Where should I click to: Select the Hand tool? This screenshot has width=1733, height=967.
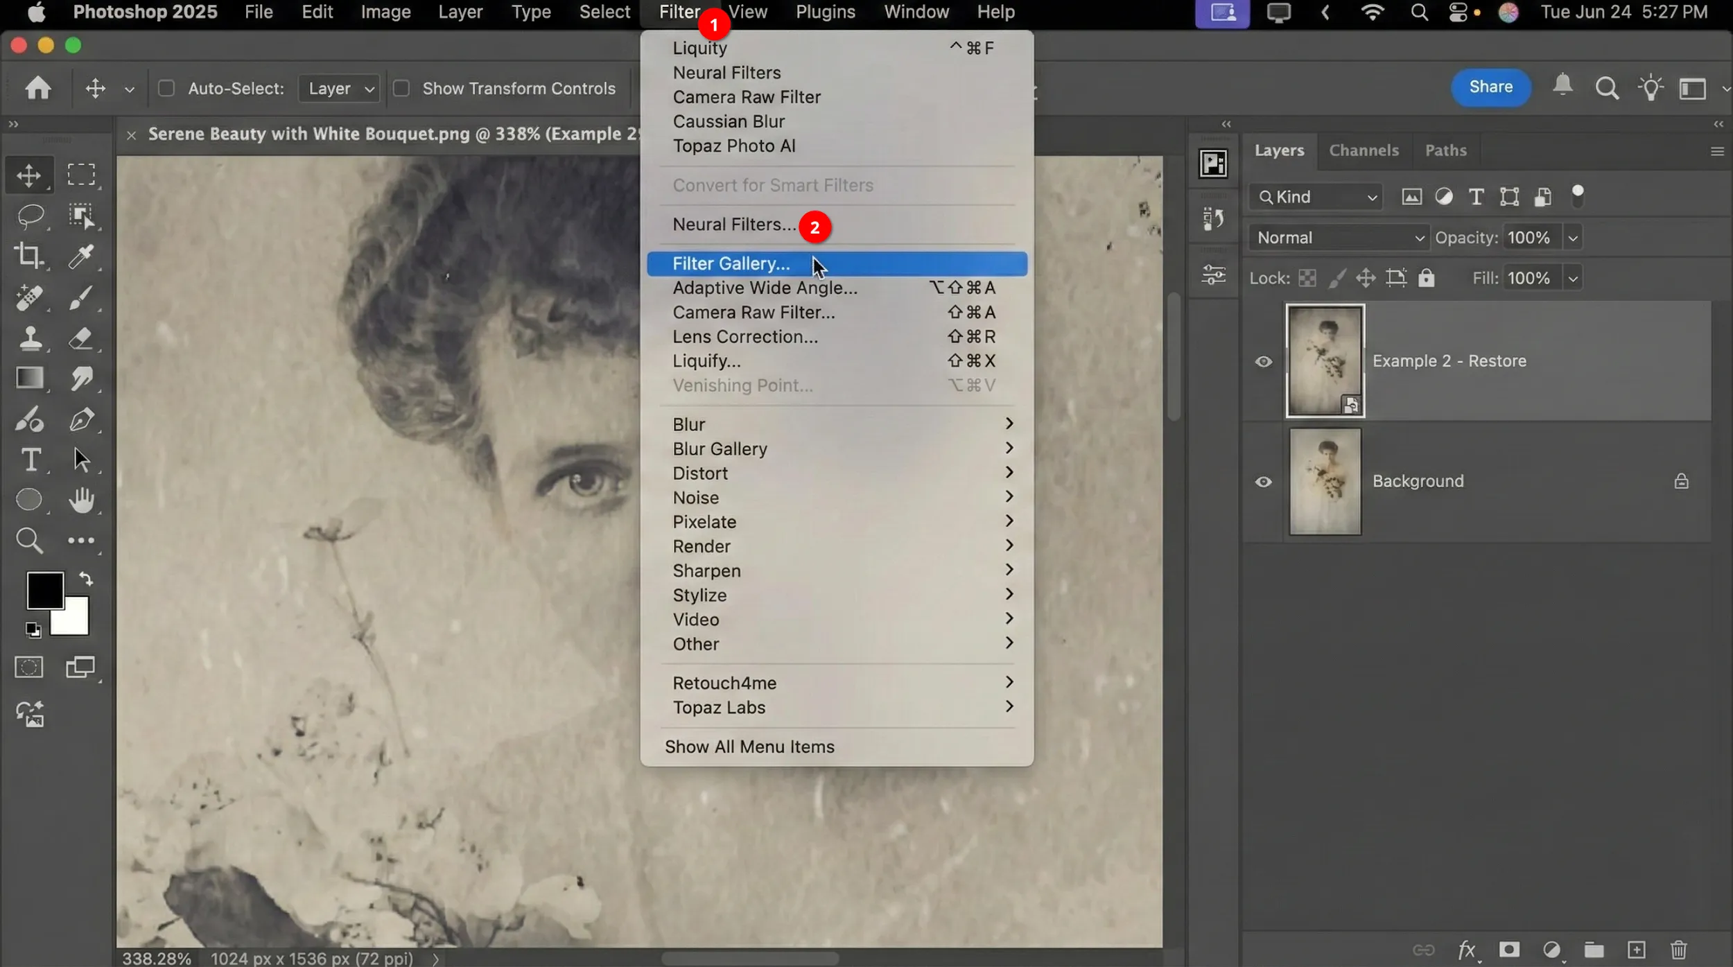click(x=82, y=500)
